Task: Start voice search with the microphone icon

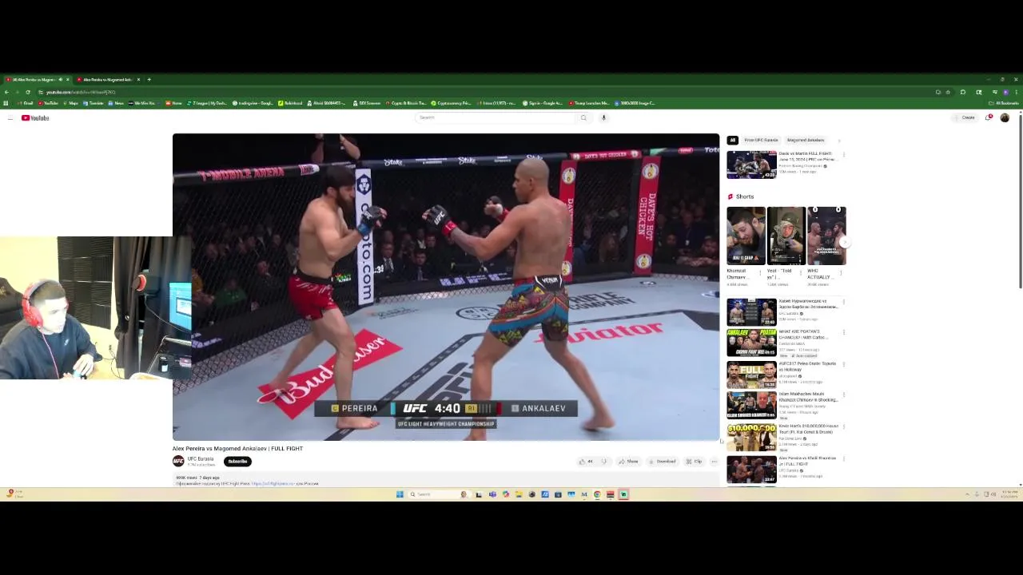Action: (x=603, y=117)
